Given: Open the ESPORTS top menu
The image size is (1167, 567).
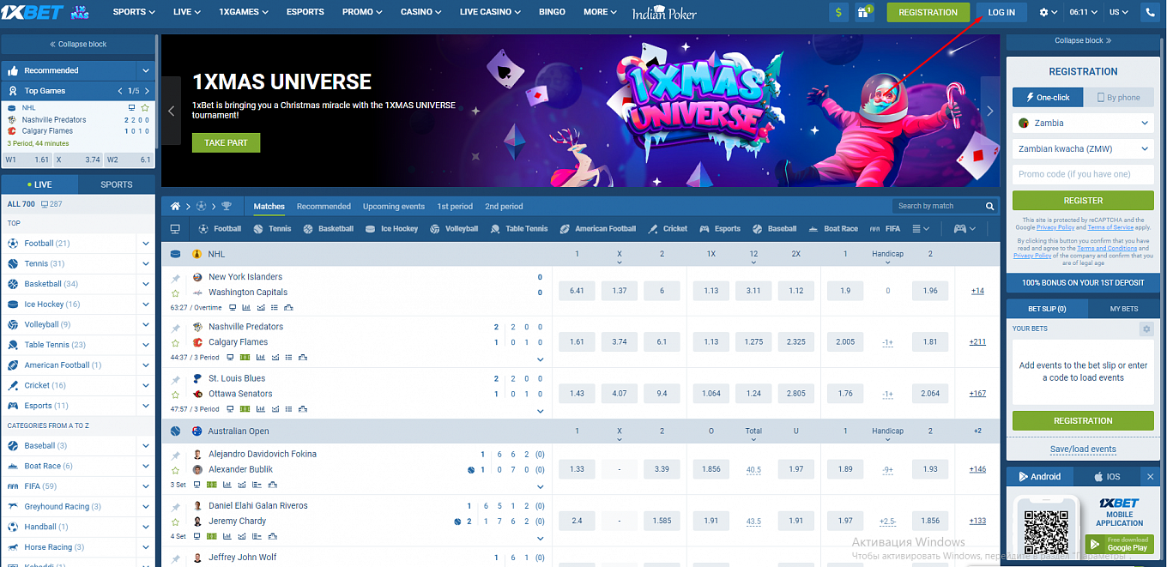Looking at the screenshot, I should 305,12.
